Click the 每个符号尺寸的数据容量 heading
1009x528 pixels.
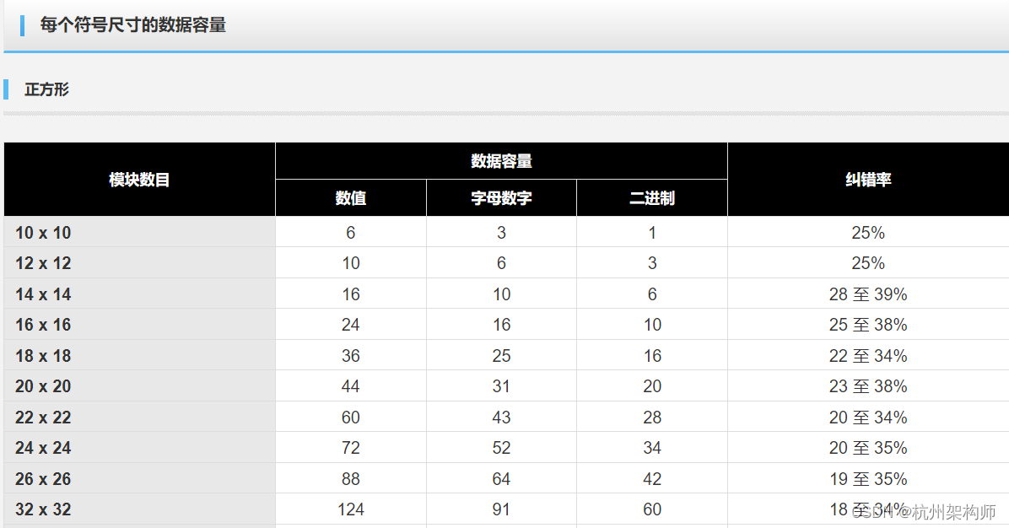(x=131, y=26)
